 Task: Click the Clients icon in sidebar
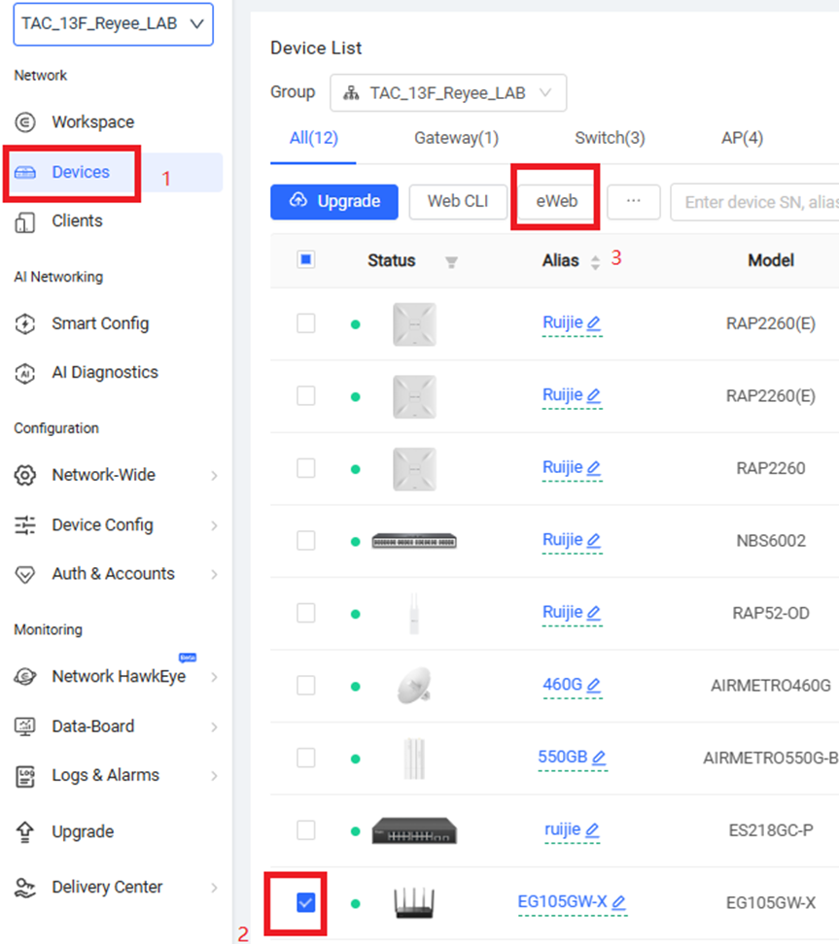click(24, 222)
